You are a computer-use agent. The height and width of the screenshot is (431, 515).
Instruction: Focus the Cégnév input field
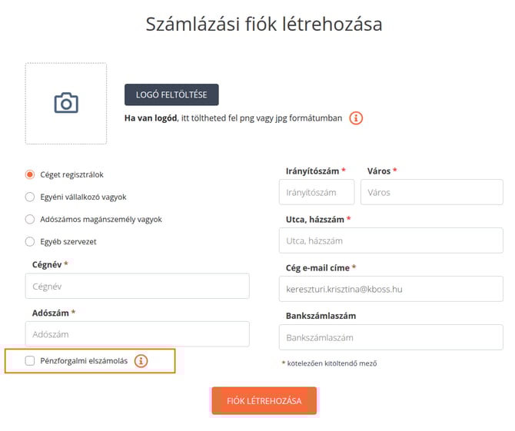[137, 286]
